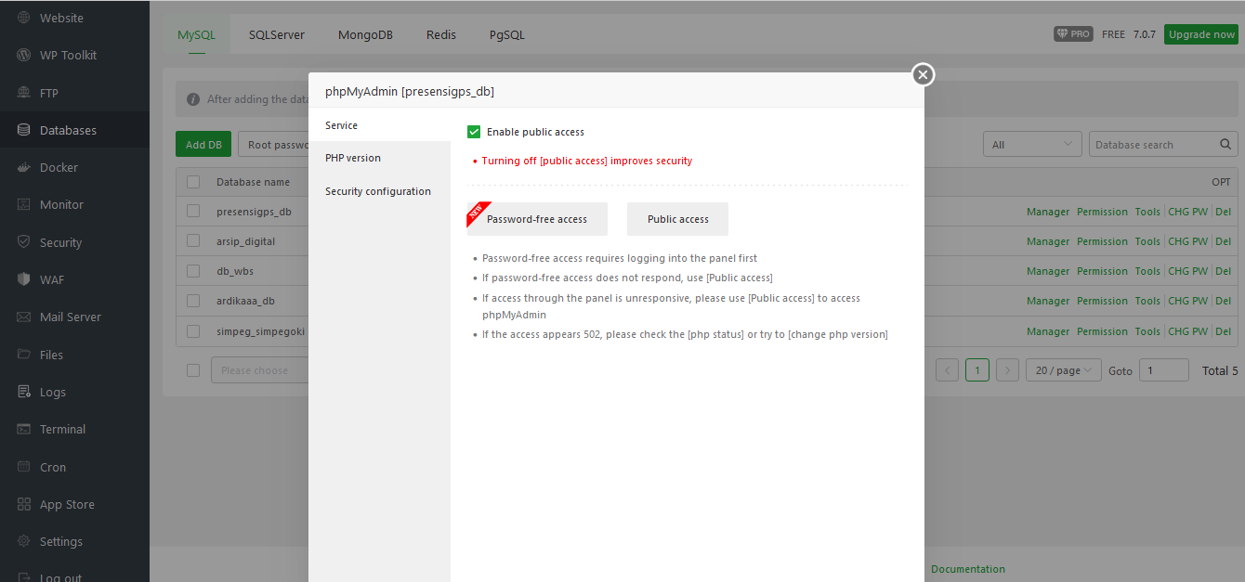Viewport: 1245px width, 582px height.
Task: Open the Please choose batch dropdown
Action: click(260, 370)
